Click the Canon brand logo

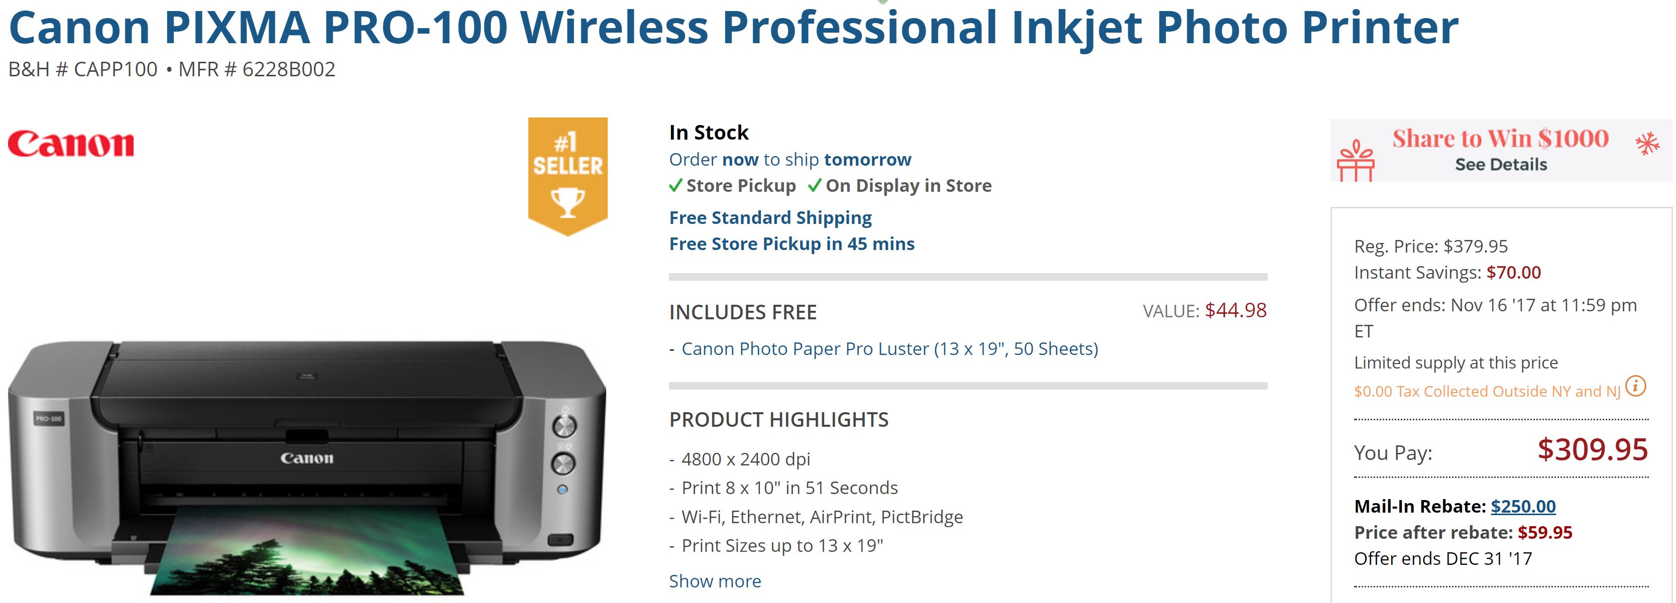[x=71, y=144]
